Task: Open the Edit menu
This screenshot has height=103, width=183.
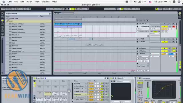Action: (x=22, y=2)
